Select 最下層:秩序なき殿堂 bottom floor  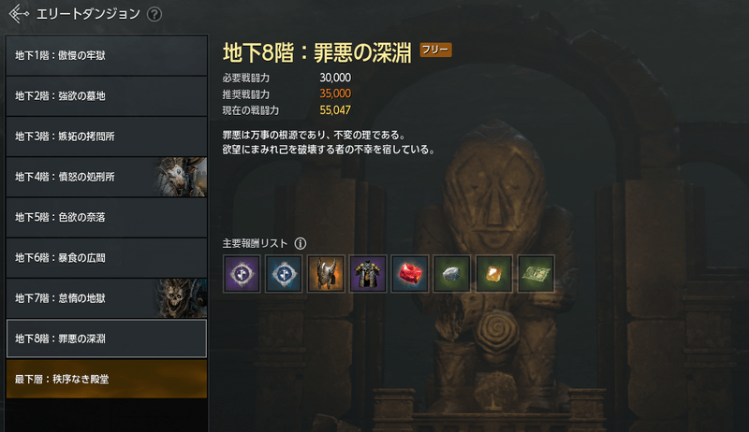[107, 379]
